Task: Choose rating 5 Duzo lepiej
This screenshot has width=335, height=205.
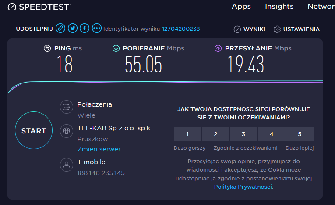Action: pyautogui.click(x=300, y=134)
